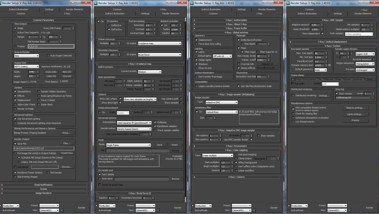Enable the Reflective GI caustics checkbox
This screenshot has width=379, height=214.
(x=109, y=25)
